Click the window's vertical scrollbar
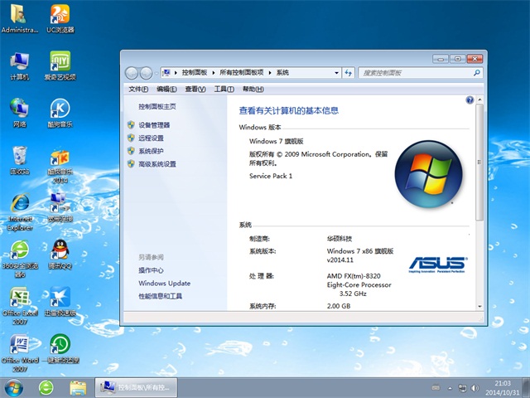 pos(479,166)
